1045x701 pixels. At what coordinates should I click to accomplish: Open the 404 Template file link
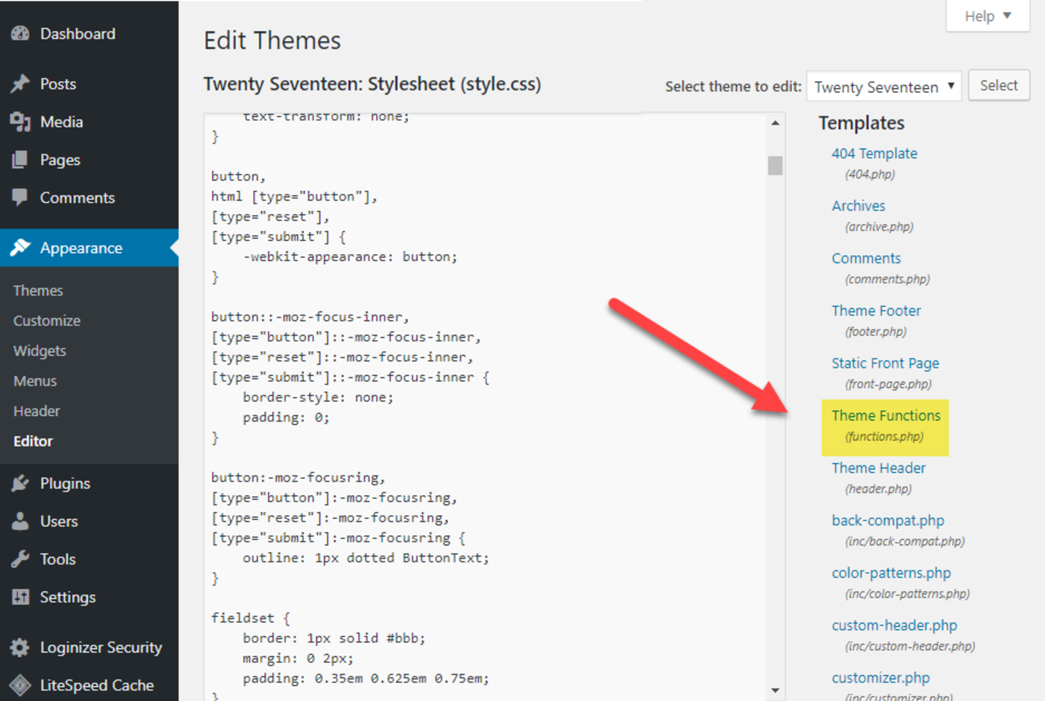pyautogui.click(x=874, y=154)
